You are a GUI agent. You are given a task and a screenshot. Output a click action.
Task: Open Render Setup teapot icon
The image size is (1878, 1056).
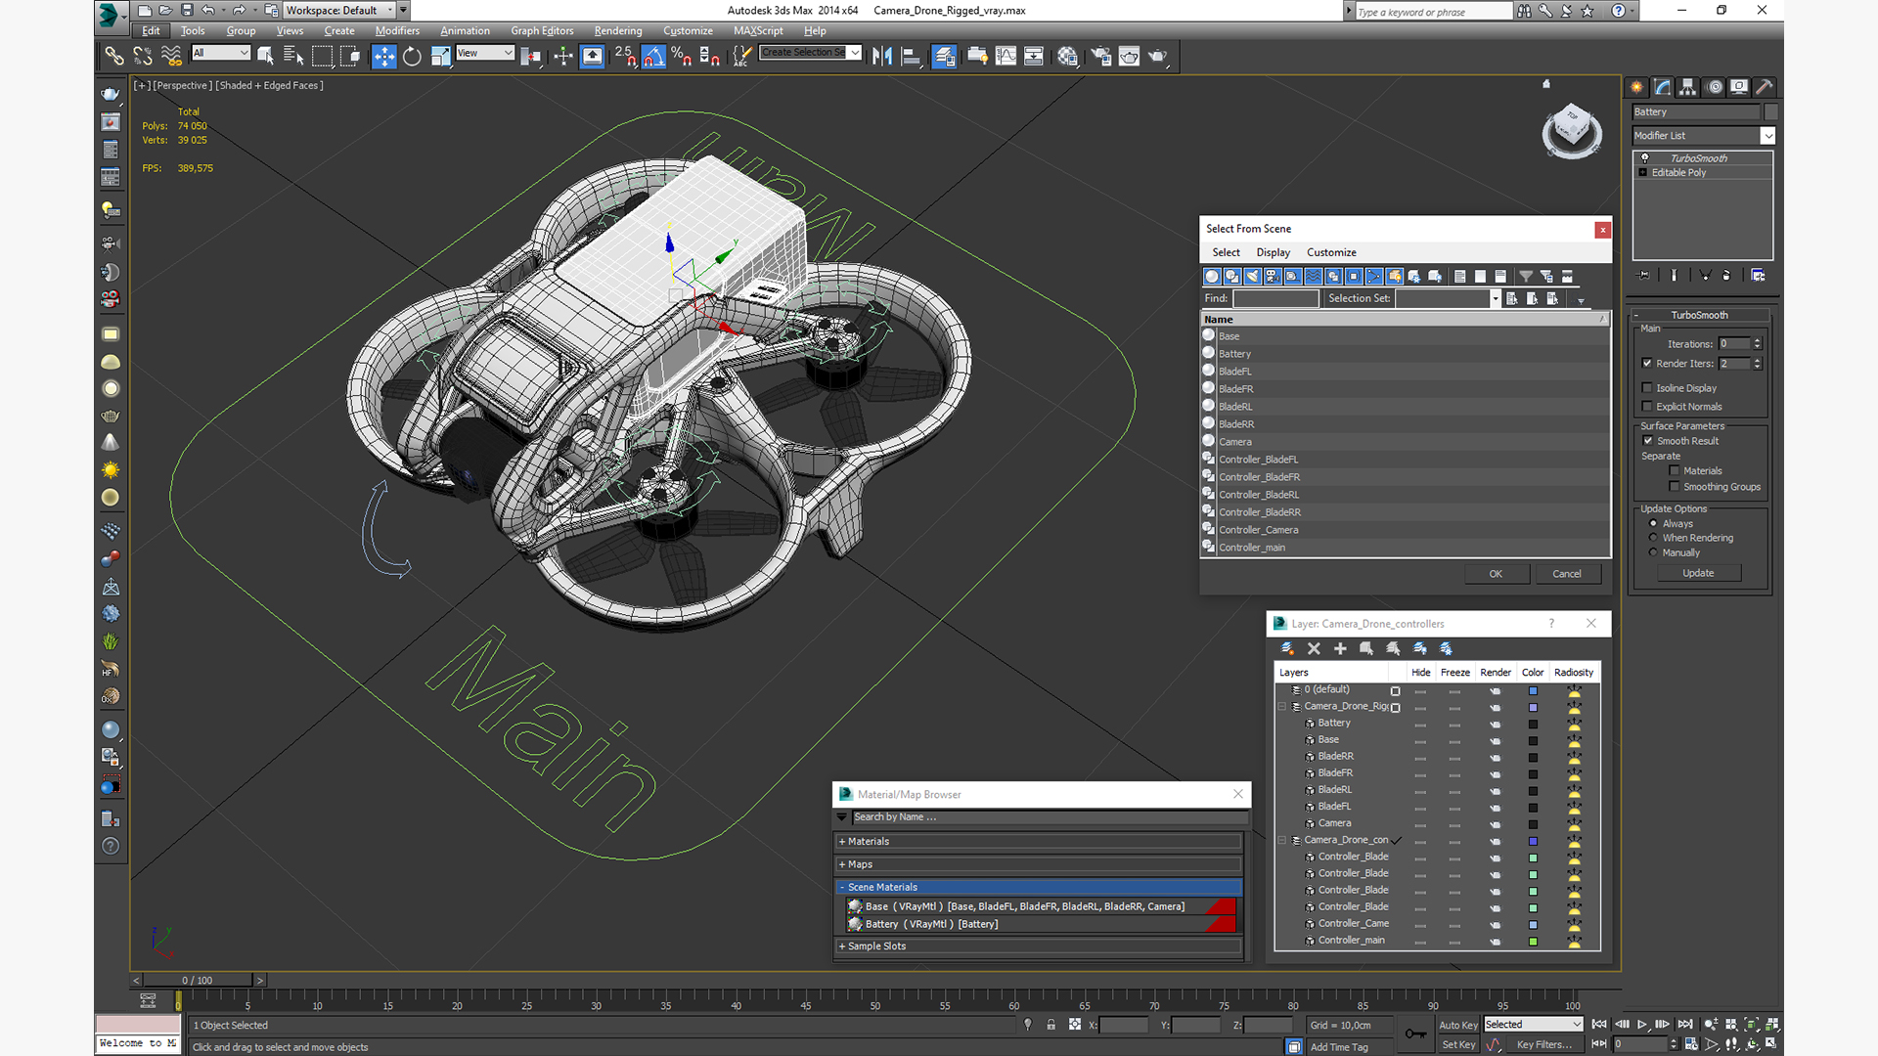[x=1101, y=56]
